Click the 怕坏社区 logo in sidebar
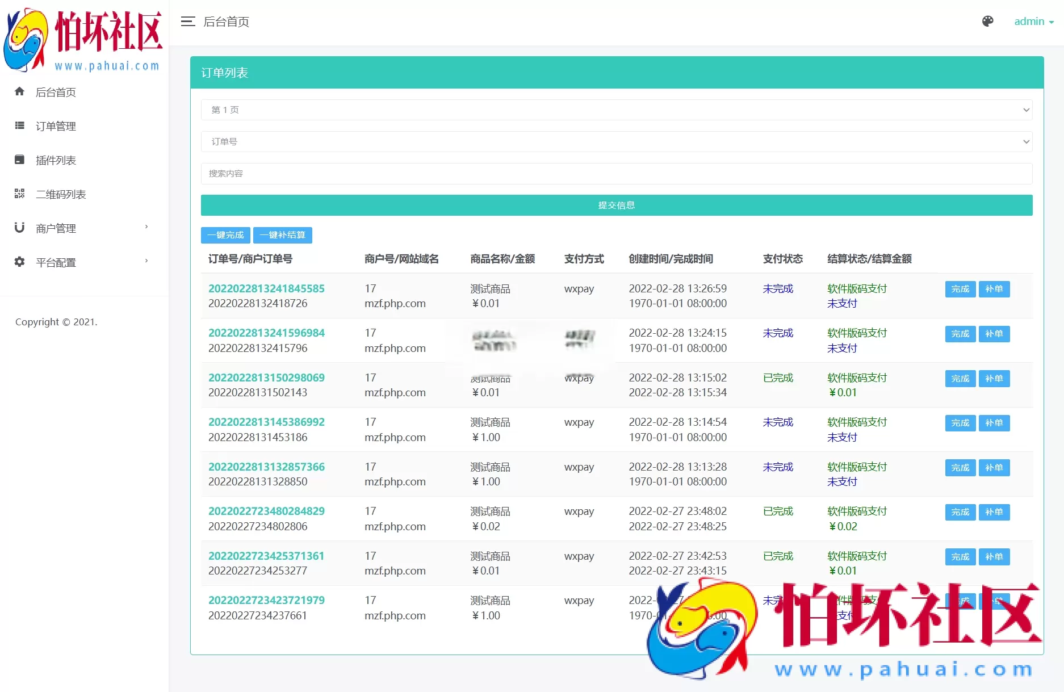Image resolution: width=1064 pixels, height=692 pixels. pyautogui.click(x=83, y=40)
